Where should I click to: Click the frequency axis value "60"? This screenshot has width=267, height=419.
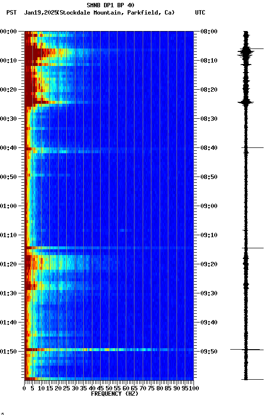pyautogui.click(x=126, y=388)
